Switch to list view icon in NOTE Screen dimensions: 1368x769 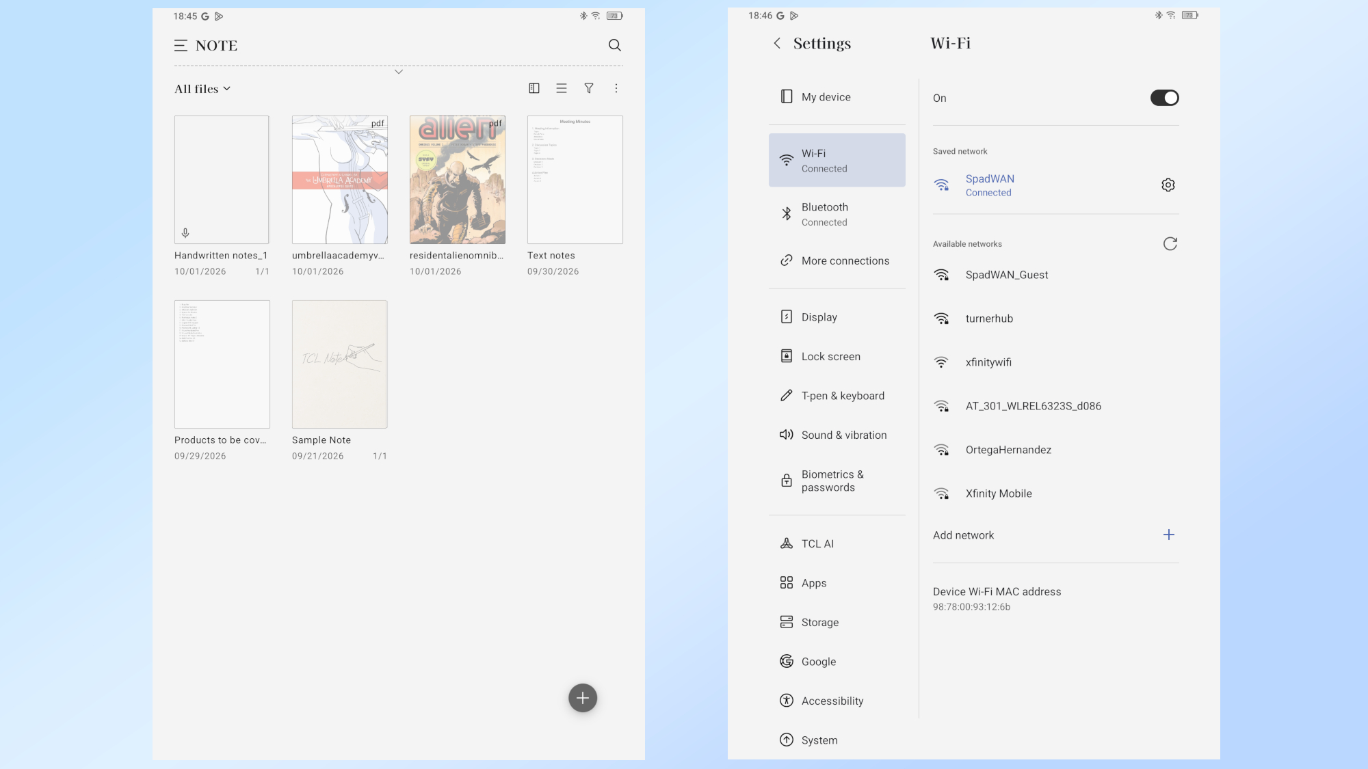[x=562, y=88]
